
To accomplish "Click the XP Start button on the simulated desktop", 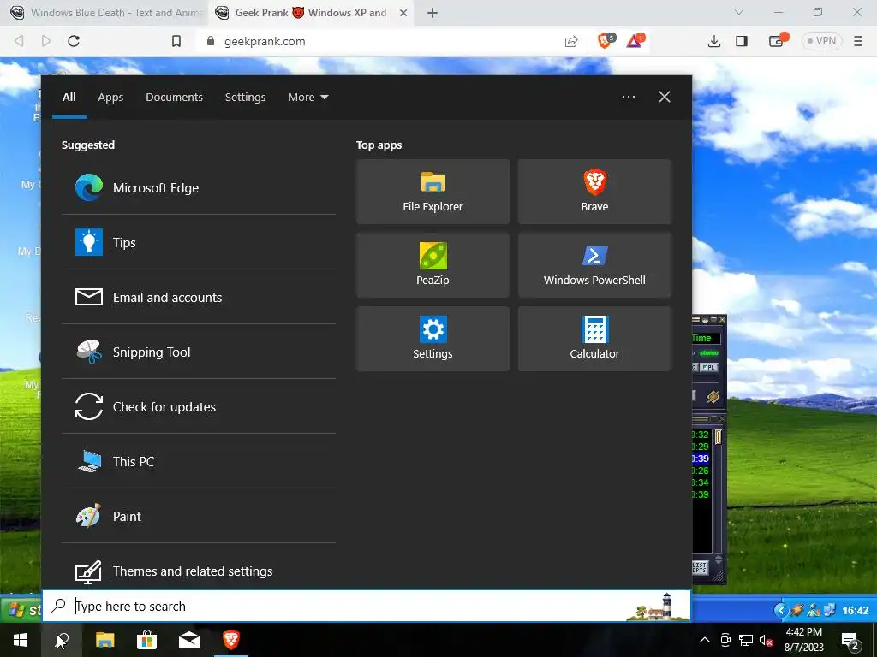I will [x=21, y=609].
